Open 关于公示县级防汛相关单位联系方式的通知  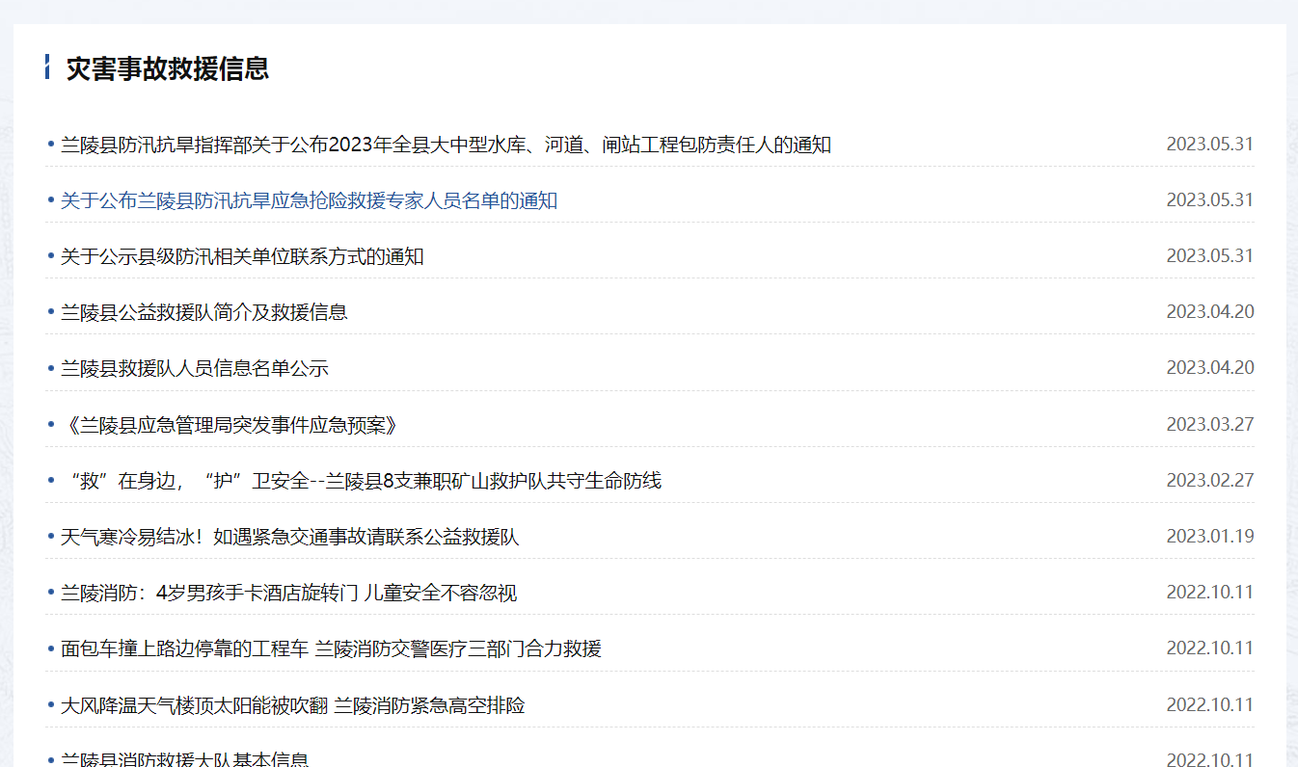[x=242, y=257]
